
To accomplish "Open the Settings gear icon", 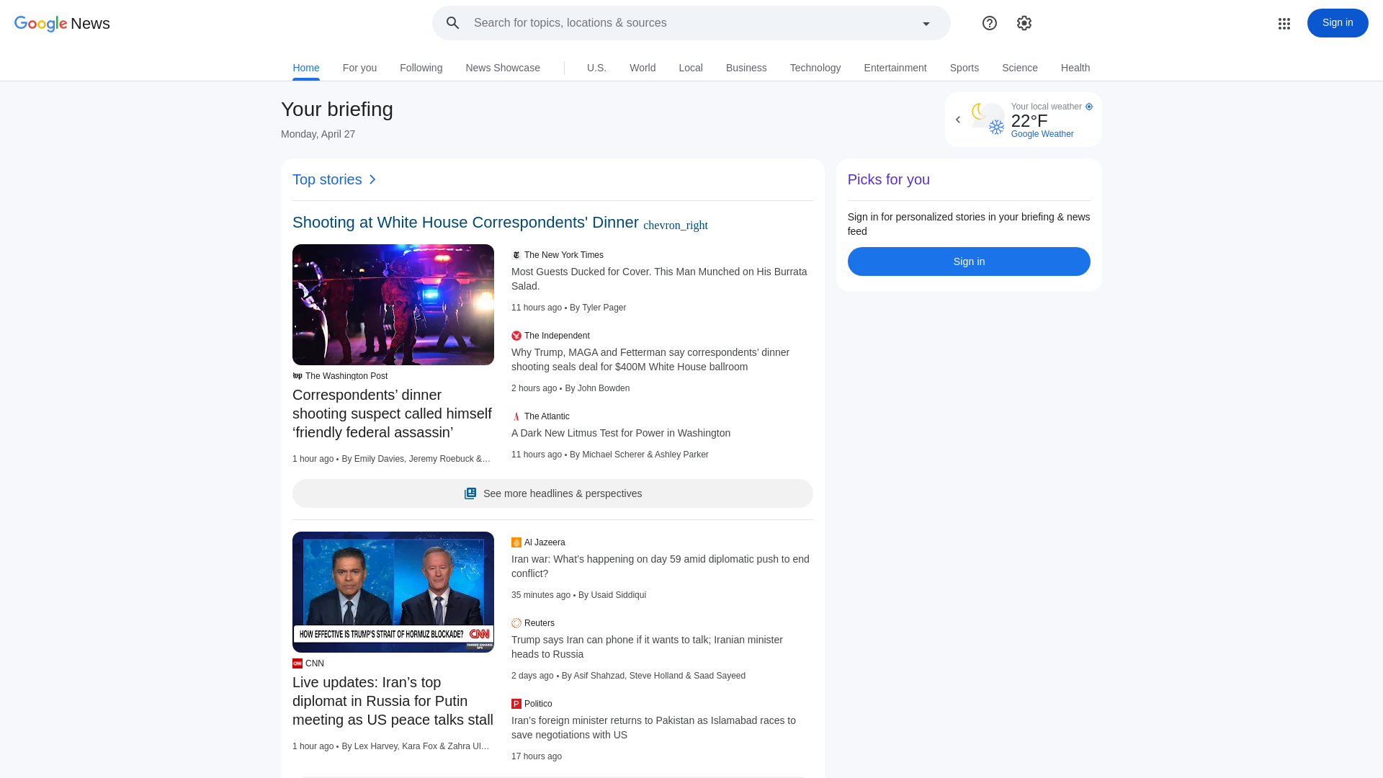I will 1024,23.
